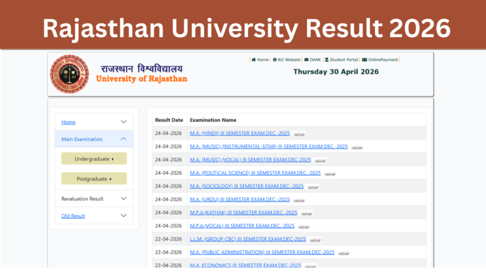
Task: Click the new badge after M.P.A.(VOCAL) link
Action: pyautogui.click(x=304, y=227)
